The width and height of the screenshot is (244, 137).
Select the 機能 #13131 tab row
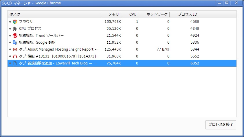click(122, 56)
